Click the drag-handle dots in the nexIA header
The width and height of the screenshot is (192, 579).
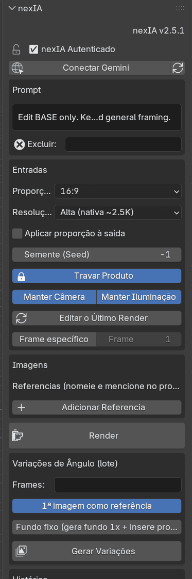180,8
